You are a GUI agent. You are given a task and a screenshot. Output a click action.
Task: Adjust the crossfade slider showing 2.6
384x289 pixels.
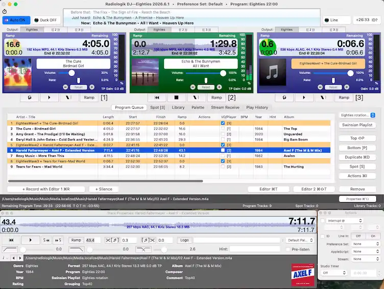pos(164,249)
